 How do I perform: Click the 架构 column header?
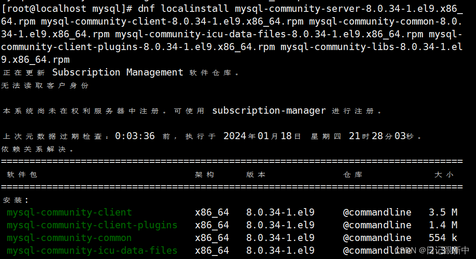(x=204, y=174)
